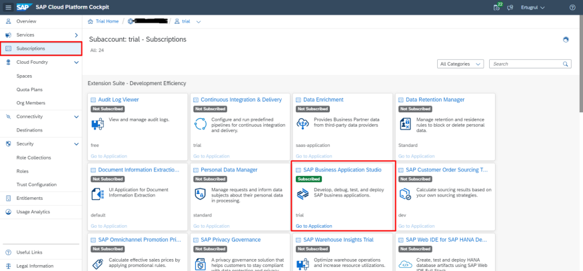Open the SAP Privacy Governance tile
This screenshot has height=271, width=583.
(231, 240)
